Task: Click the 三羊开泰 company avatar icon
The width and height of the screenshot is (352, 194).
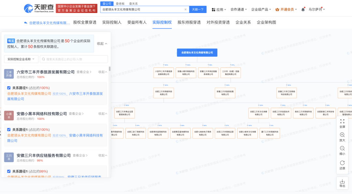Action: (9, 74)
